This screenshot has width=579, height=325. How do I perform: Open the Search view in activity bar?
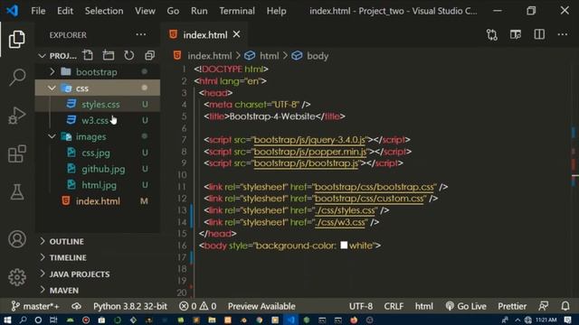point(16,78)
